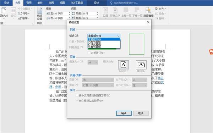
Task: Click the 取消 button
Action: 141,113
